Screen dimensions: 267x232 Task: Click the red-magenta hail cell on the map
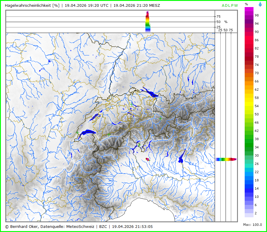[x=148, y=159]
